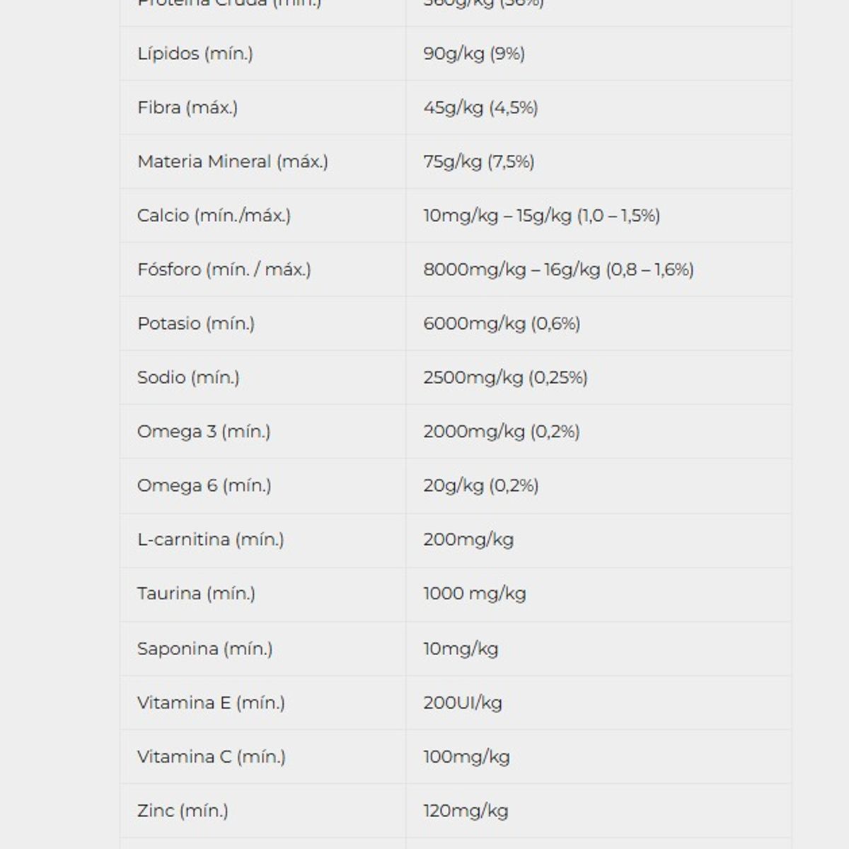
Task: Click the Vitamina C (mín.) label
Action: coord(212,756)
